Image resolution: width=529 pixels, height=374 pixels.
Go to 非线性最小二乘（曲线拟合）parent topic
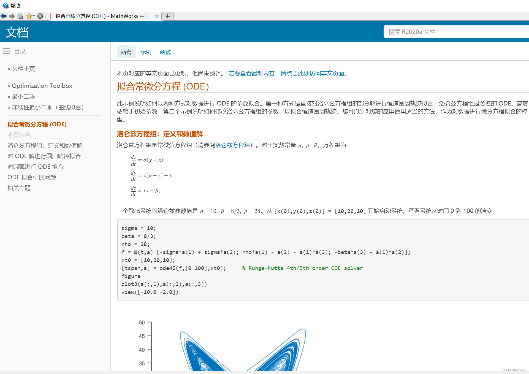(x=47, y=107)
